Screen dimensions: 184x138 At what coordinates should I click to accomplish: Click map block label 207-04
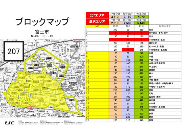[52, 73]
